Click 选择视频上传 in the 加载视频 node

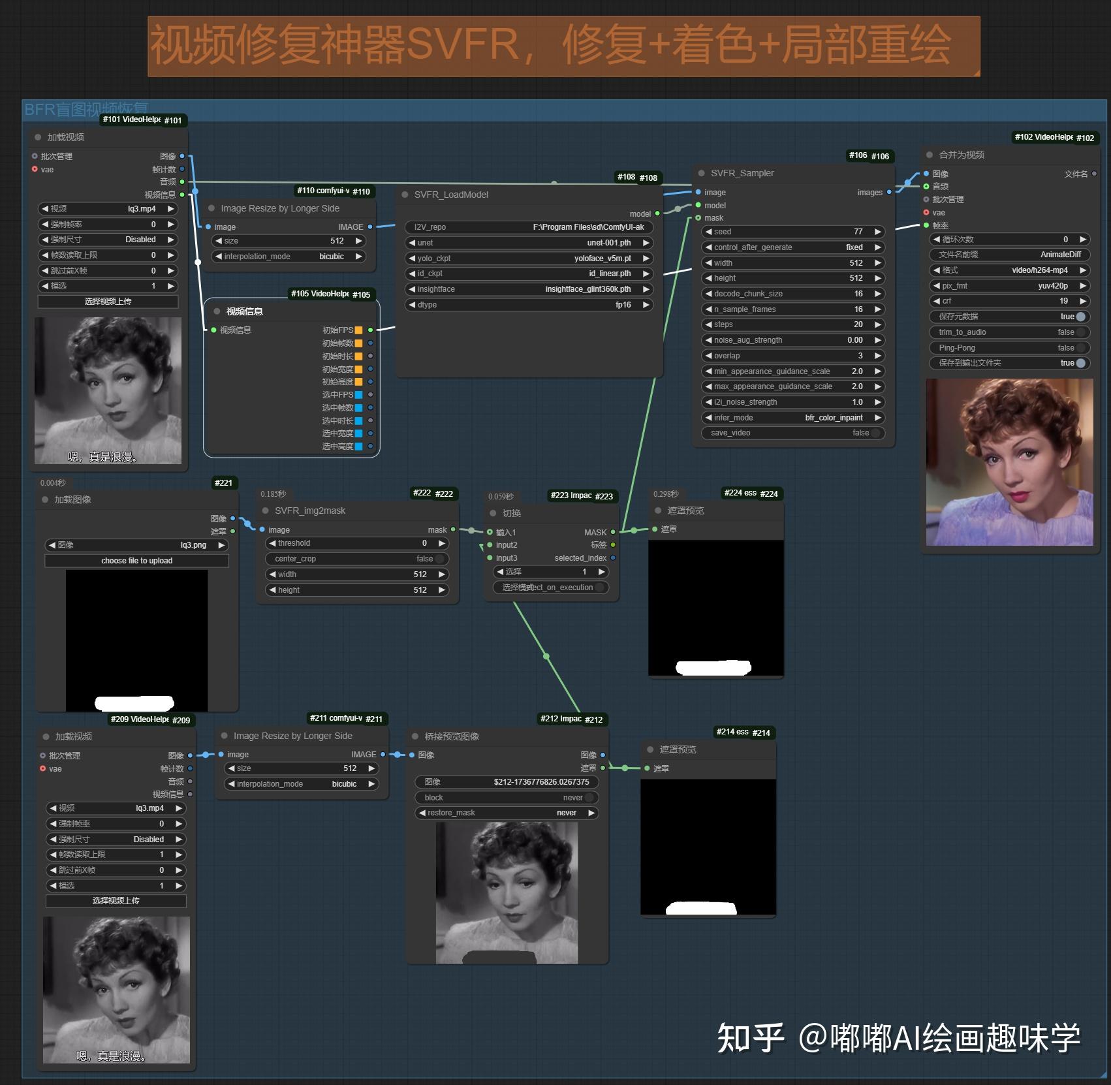[x=108, y=301]
